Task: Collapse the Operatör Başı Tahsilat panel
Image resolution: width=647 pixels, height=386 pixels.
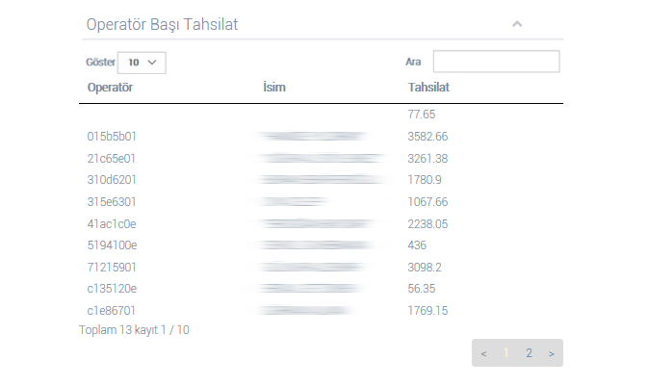Action: (517, 24)
